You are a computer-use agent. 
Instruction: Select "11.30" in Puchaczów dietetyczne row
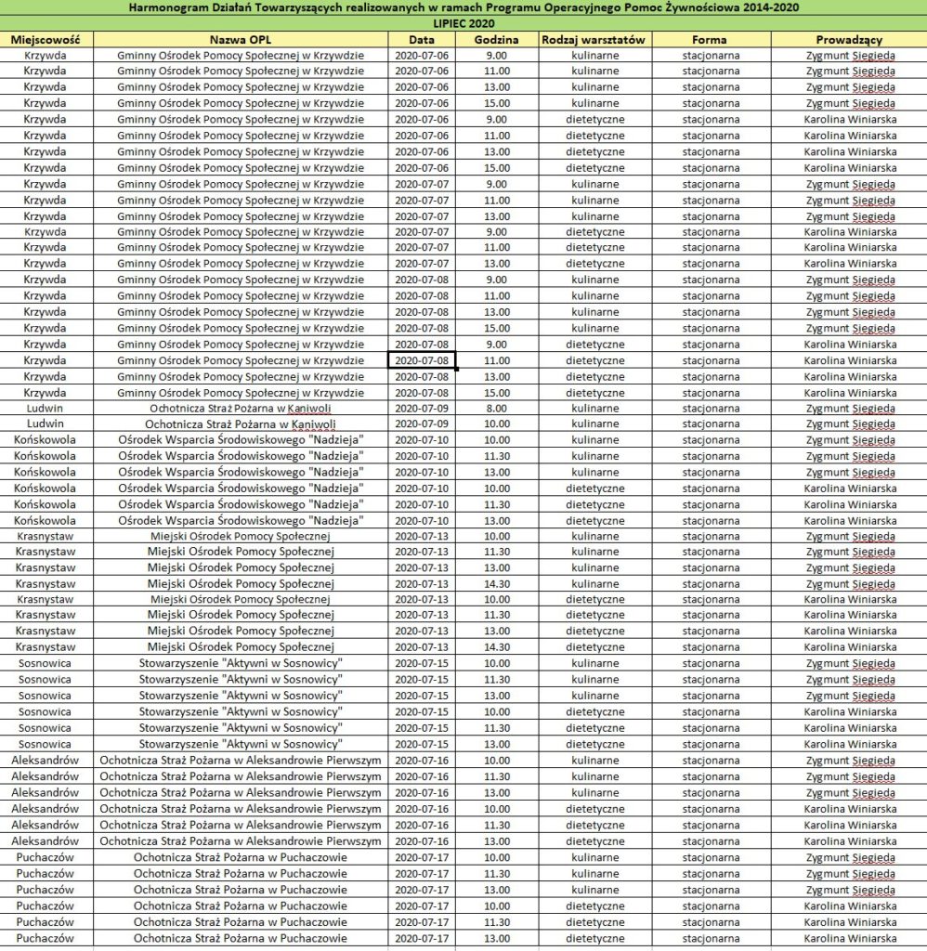497,922
